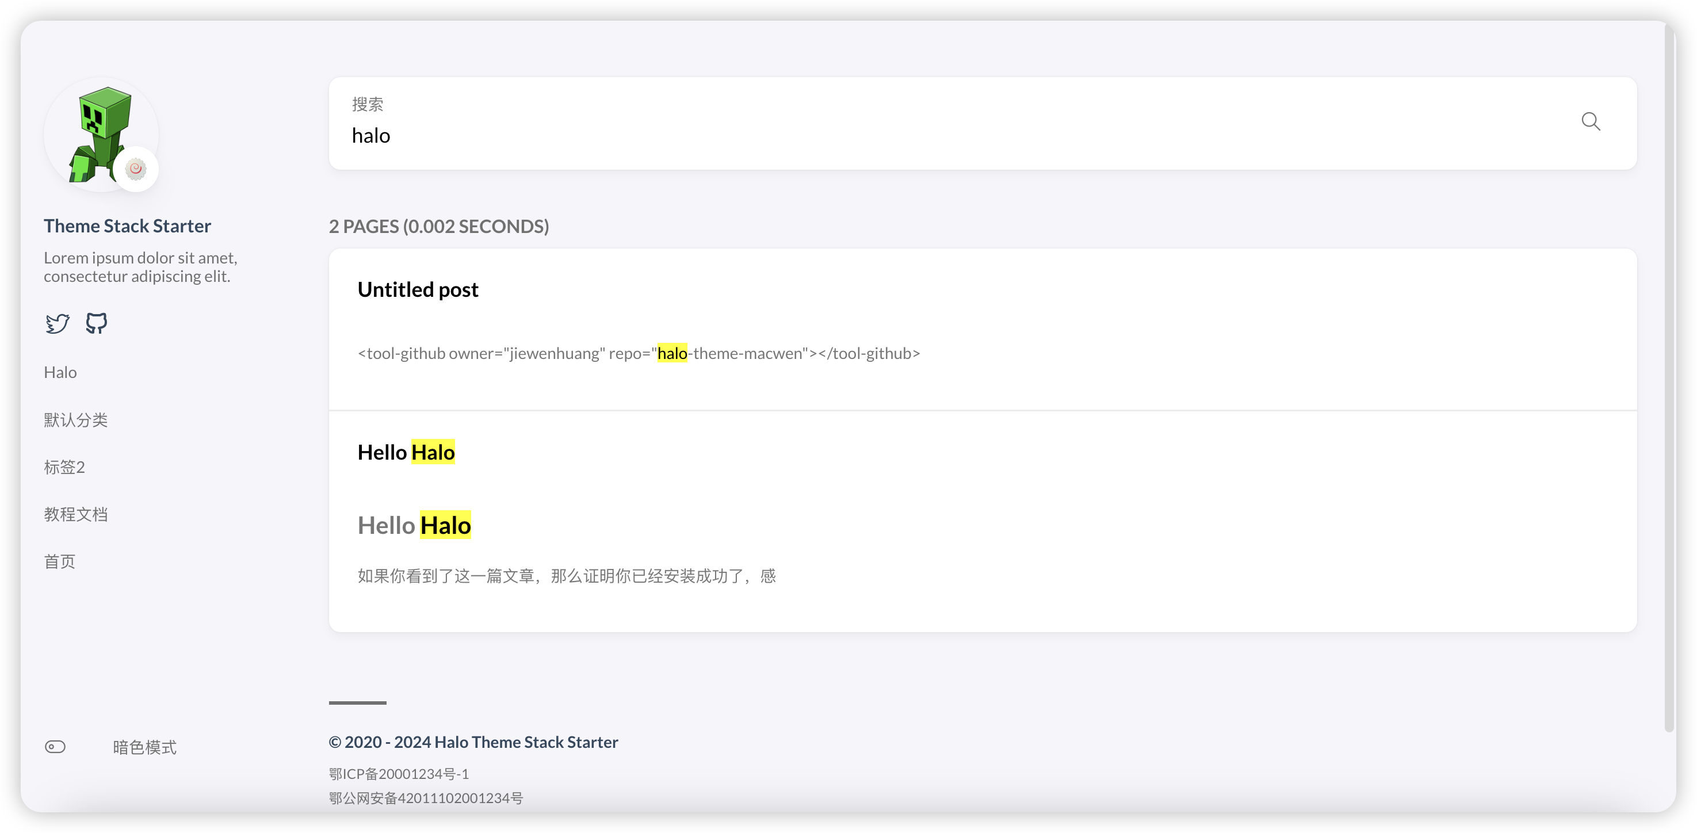
Task: Select the 教程文档 menu item
Action: (x=76, y=514)
